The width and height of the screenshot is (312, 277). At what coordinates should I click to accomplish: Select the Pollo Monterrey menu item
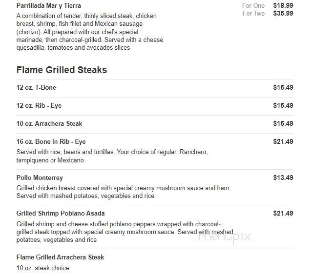tap(40, 178)
